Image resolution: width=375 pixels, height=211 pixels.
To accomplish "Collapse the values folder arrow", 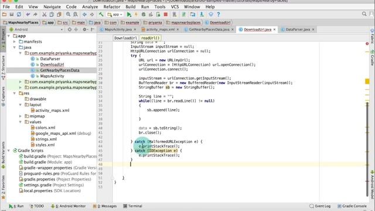I will click(x=21, y=122).
